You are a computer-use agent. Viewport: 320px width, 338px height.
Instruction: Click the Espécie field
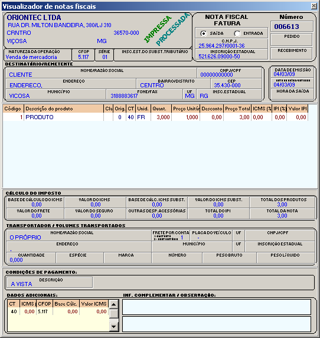pyautogui.click(x=80, y=258)
